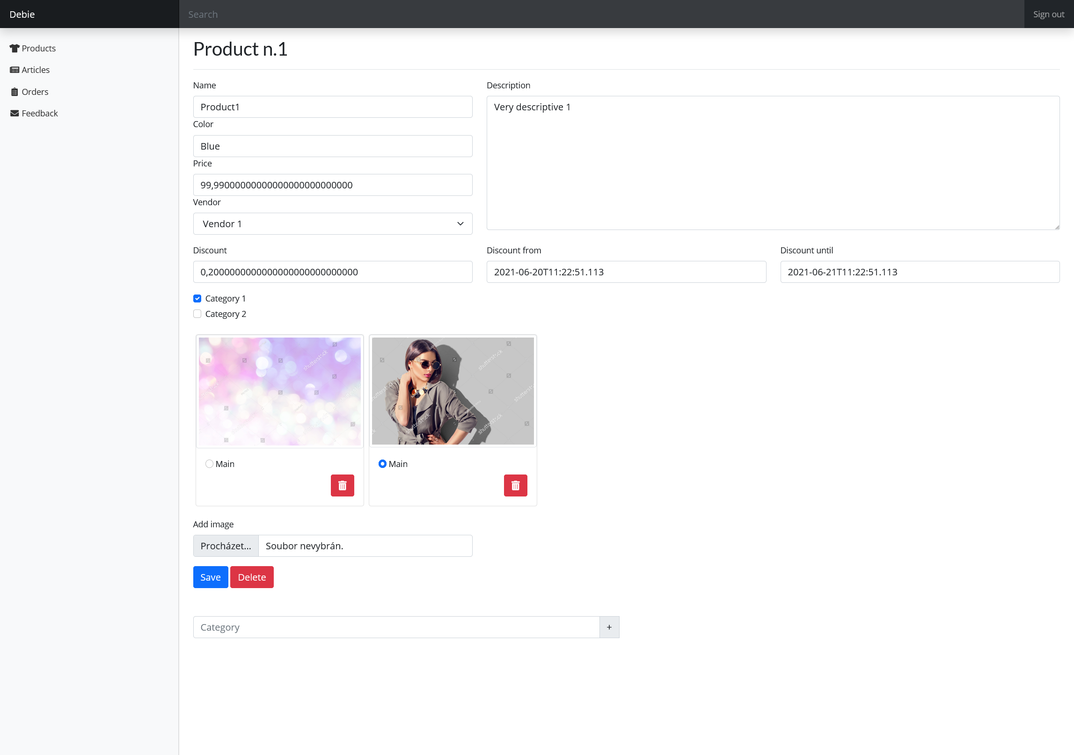The width and height of the screenshot is (1074, 755).
Task: Select Main radio under the model photo
Action: tap(382, 464)
